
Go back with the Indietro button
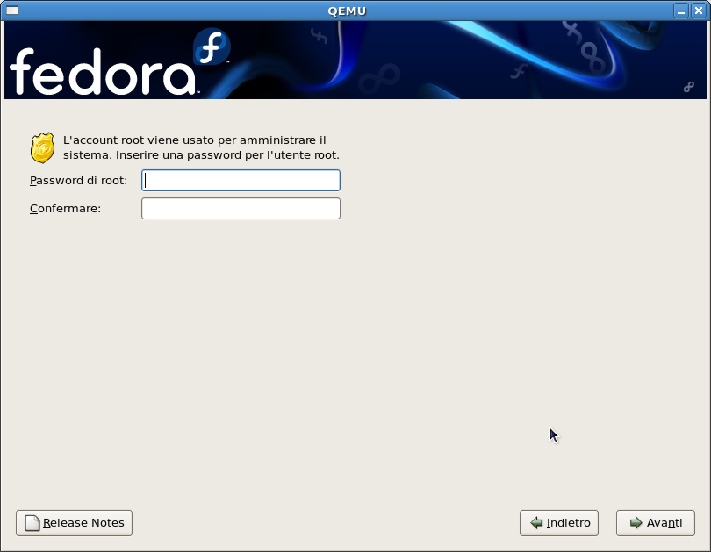559,523
